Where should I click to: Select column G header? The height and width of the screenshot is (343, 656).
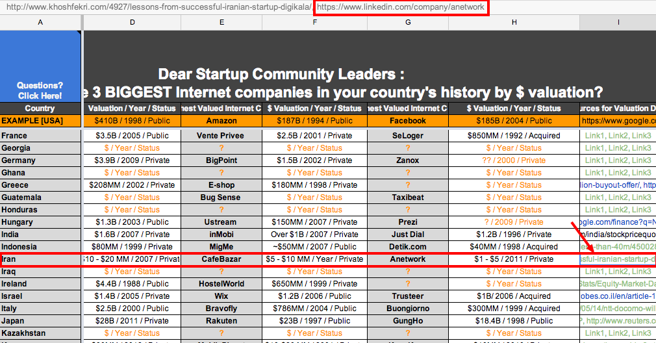[x=408, y=22]
